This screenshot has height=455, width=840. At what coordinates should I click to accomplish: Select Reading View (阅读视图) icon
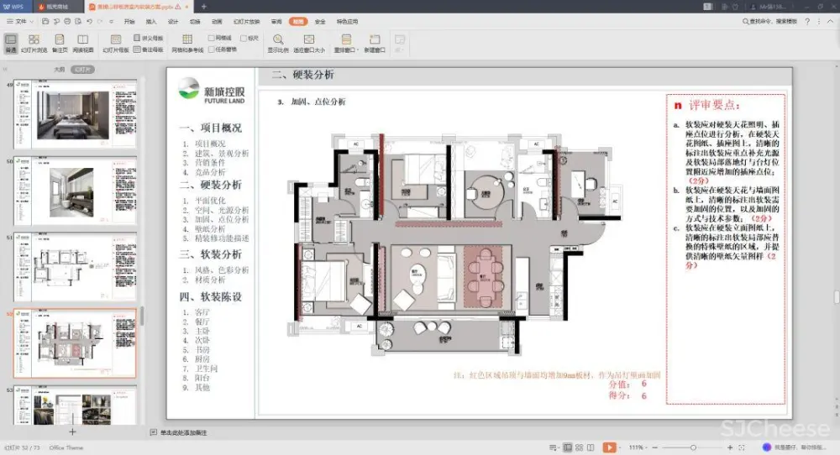(x=84, y=42)
